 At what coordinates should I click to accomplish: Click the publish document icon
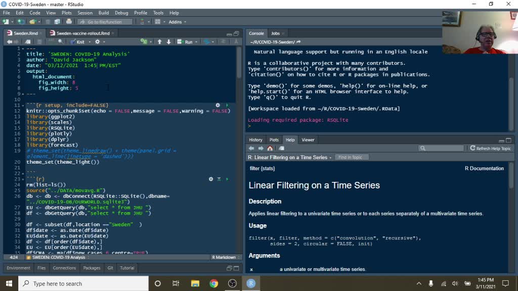coord(207,42)
